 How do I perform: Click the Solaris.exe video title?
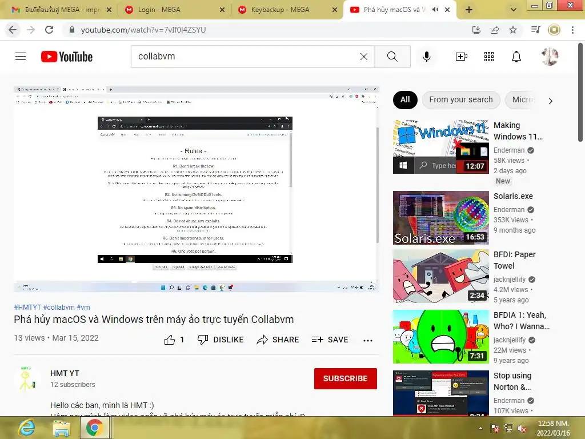tap(513, 196)
